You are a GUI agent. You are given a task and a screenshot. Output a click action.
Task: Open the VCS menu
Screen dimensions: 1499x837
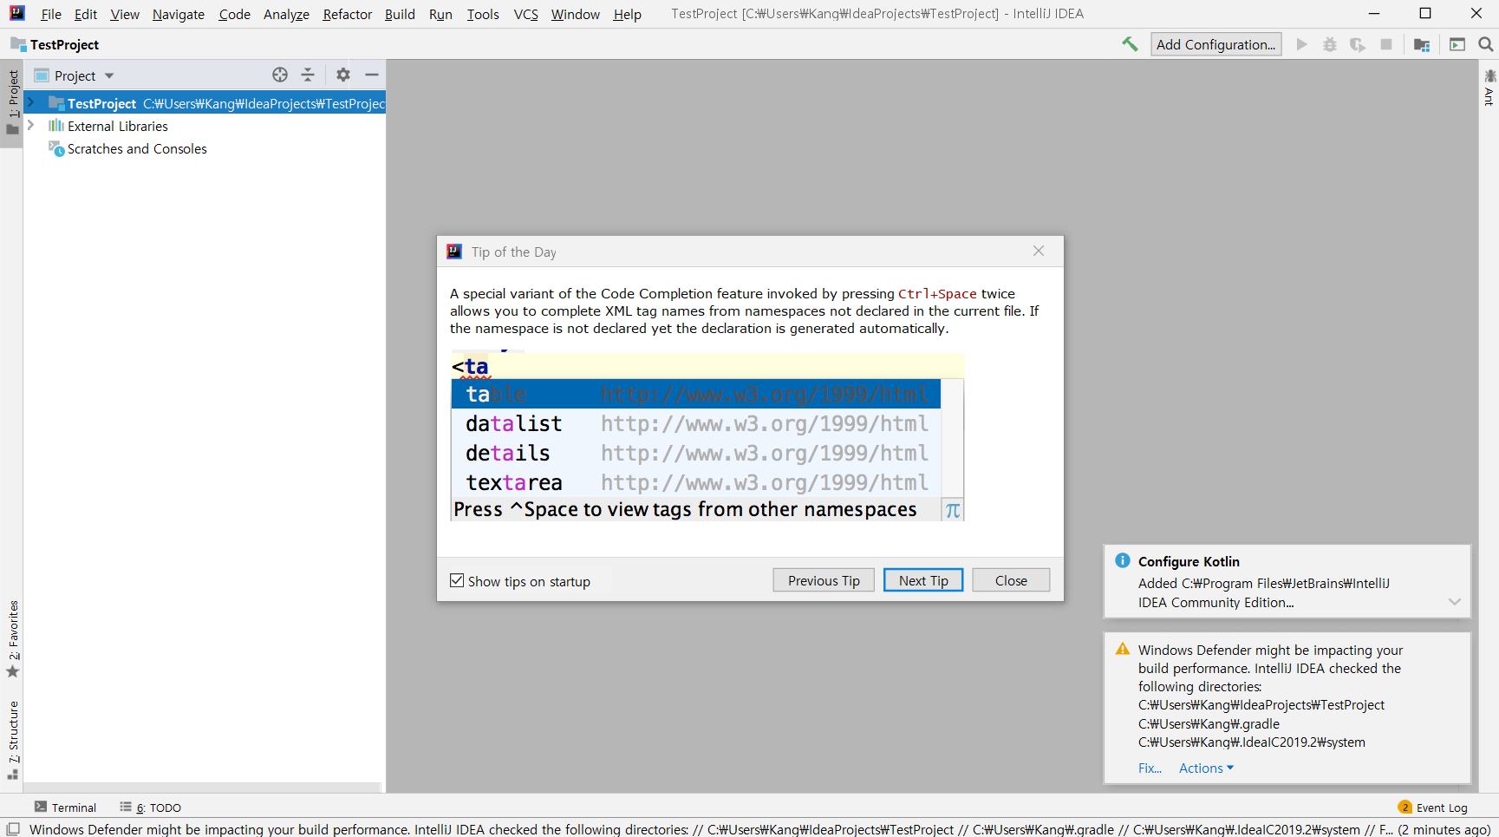pos(526,14)
